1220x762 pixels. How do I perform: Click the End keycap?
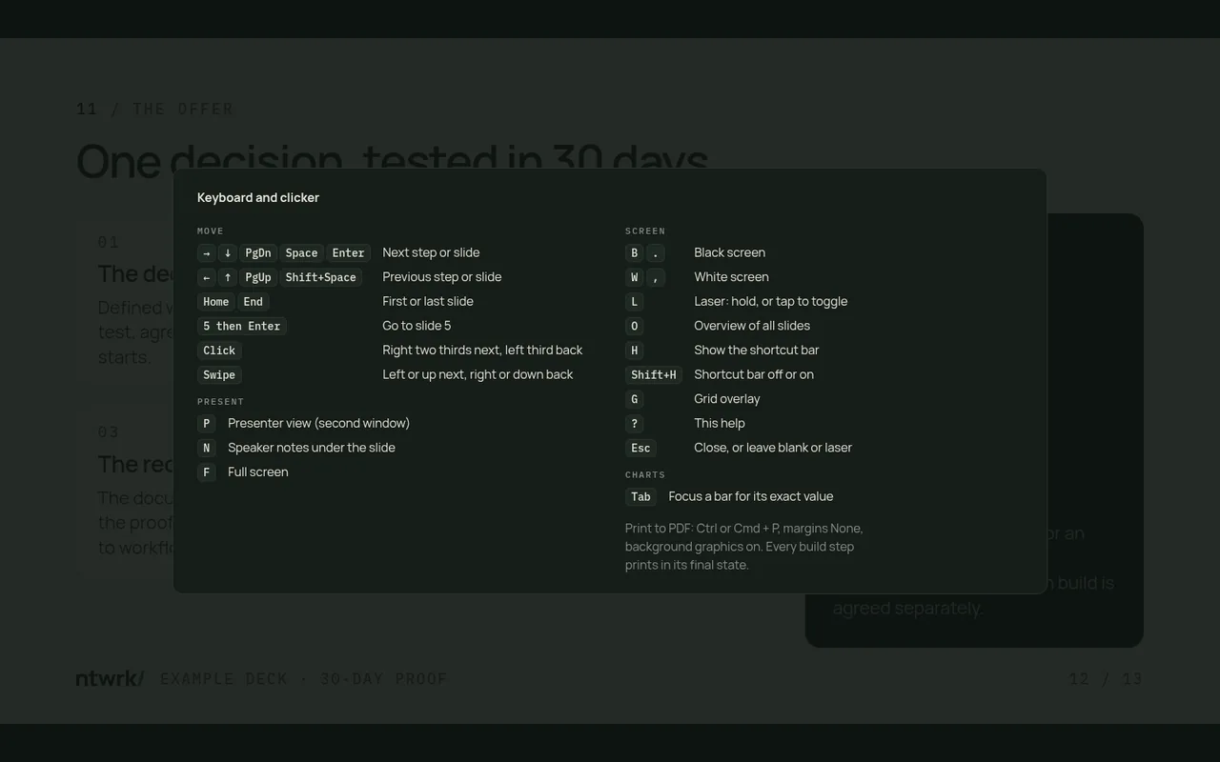[253, 302]
